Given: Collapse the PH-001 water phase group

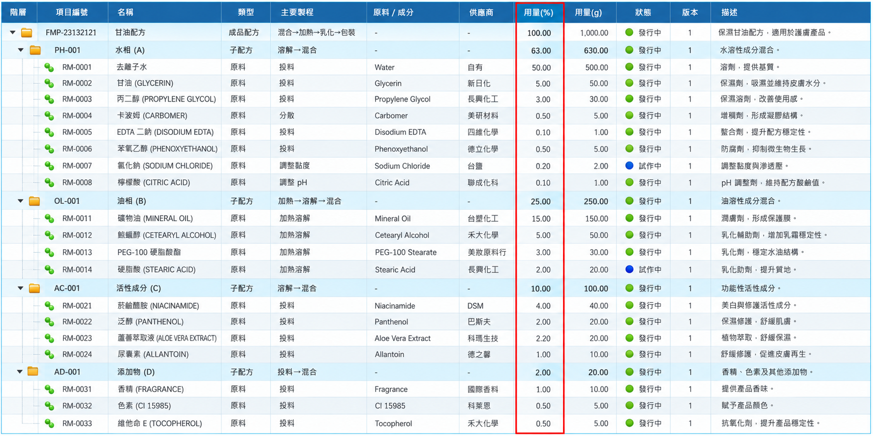Looking at the screenshot, I should click(x=21, y=50).
